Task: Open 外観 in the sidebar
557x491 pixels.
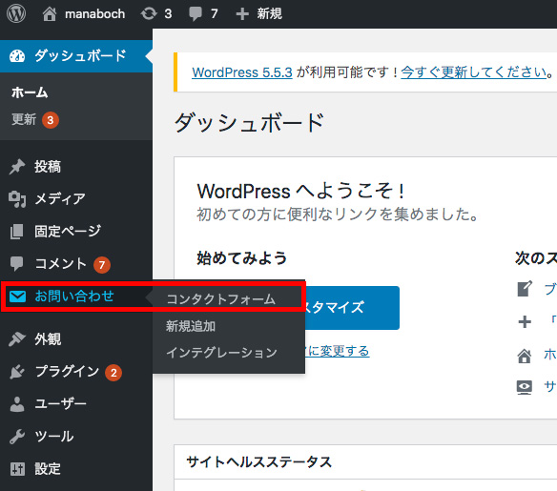Action: click(48, 339)
